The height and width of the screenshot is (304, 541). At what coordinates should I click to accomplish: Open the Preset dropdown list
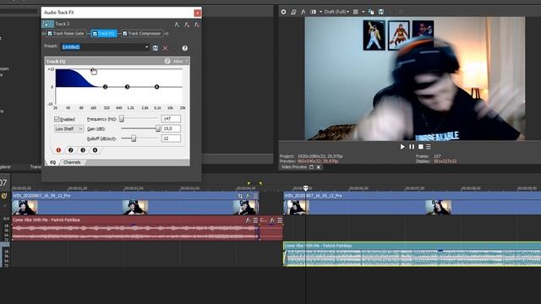pos(146,47)
